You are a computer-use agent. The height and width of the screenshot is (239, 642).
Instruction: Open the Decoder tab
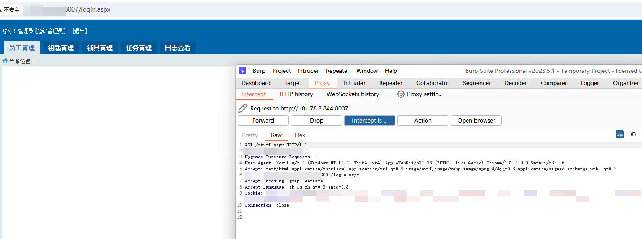point(516,83)
